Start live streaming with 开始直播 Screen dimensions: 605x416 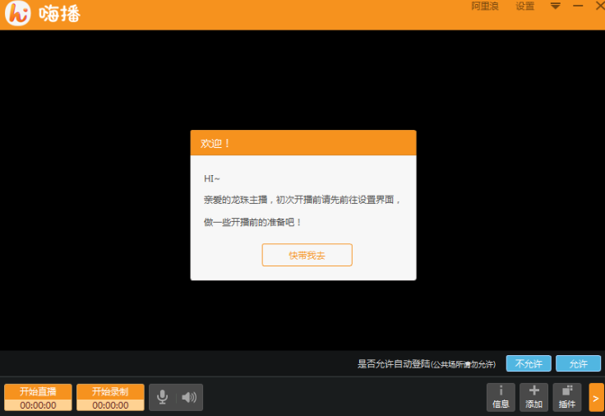pyautogui.click(x=38, y=391)
